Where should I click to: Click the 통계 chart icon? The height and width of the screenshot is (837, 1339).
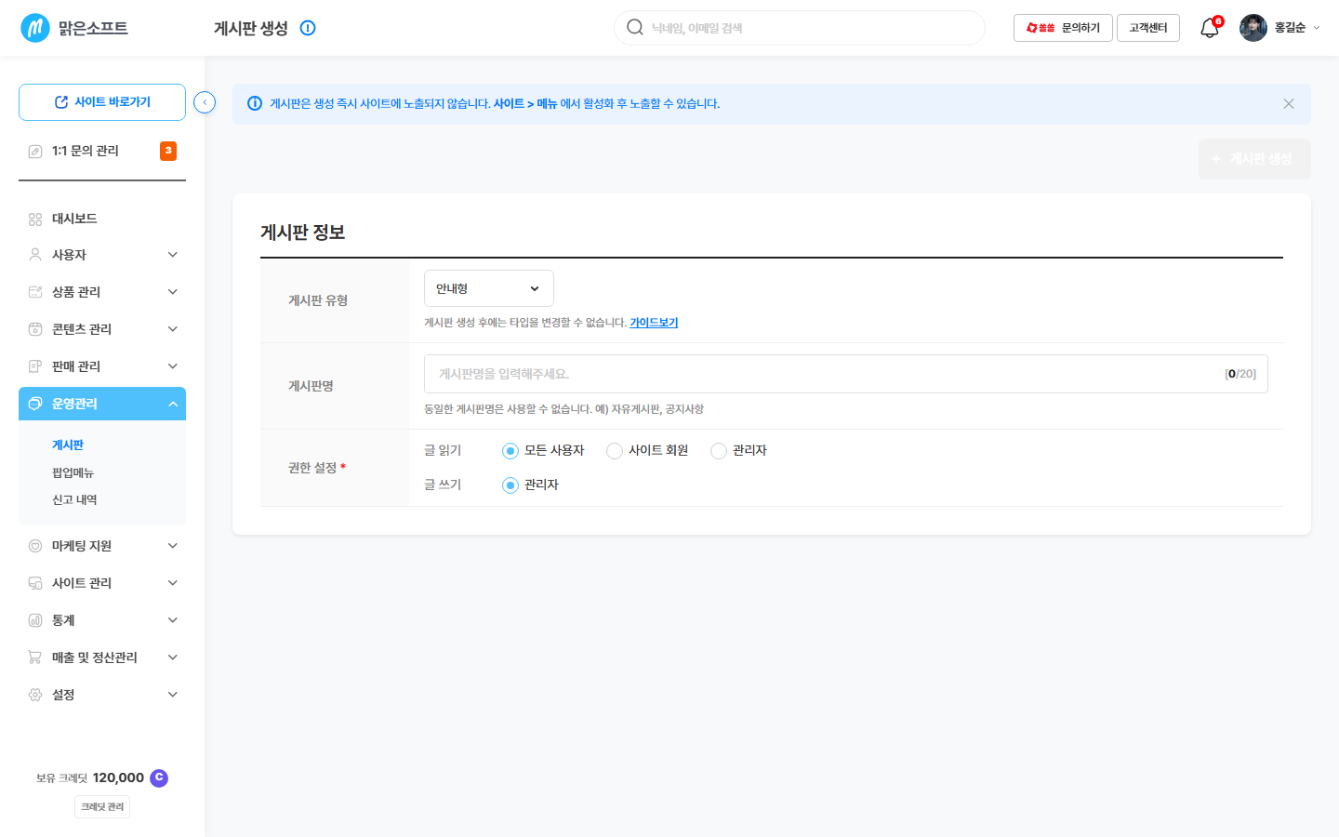point(35,620)
